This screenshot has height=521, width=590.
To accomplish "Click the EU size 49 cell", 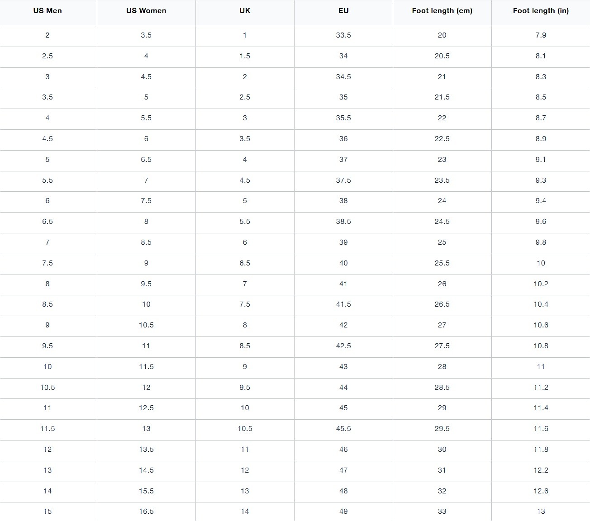I will pos(343,512).
